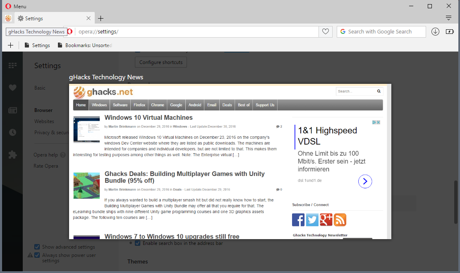Open the Google+ icon
This screenshot has width=460, height=273.
[326, 220]
